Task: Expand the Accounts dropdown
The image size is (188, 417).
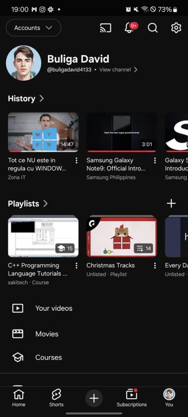Action: (33, 28)
